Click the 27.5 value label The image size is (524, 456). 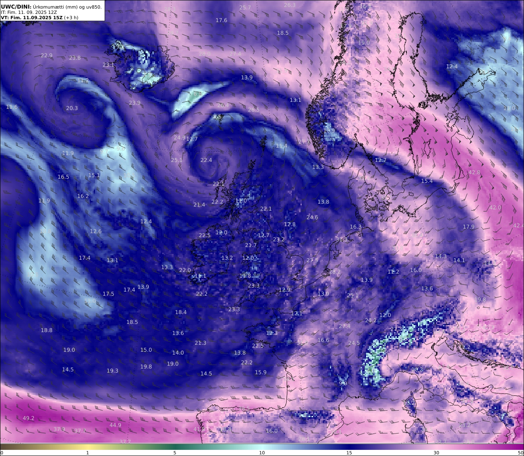[312, 260]
